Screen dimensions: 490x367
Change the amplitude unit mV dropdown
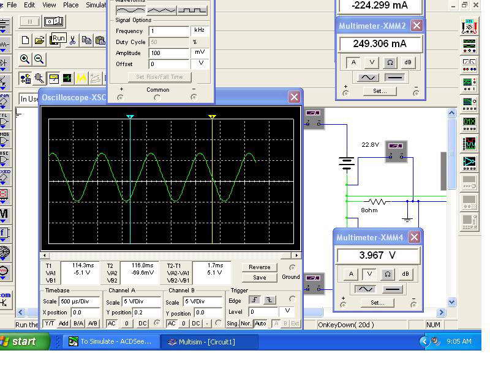click(200, 52)
